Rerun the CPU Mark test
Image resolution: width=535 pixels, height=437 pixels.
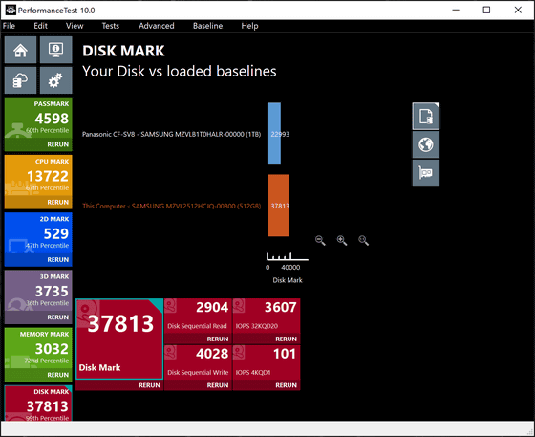click(58, 202)
